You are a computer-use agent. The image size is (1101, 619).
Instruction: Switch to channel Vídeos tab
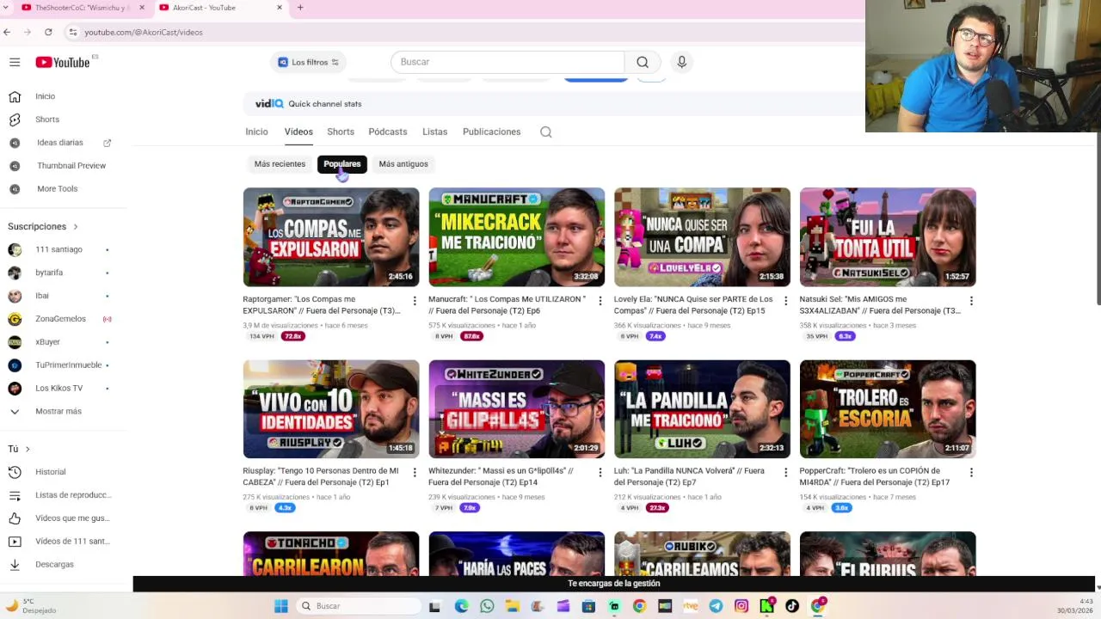(x=298, y=132)
